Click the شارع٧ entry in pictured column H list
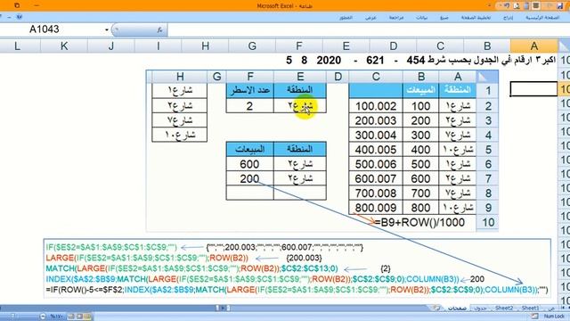Screen dimensions: 570x321 pos(180,120)
